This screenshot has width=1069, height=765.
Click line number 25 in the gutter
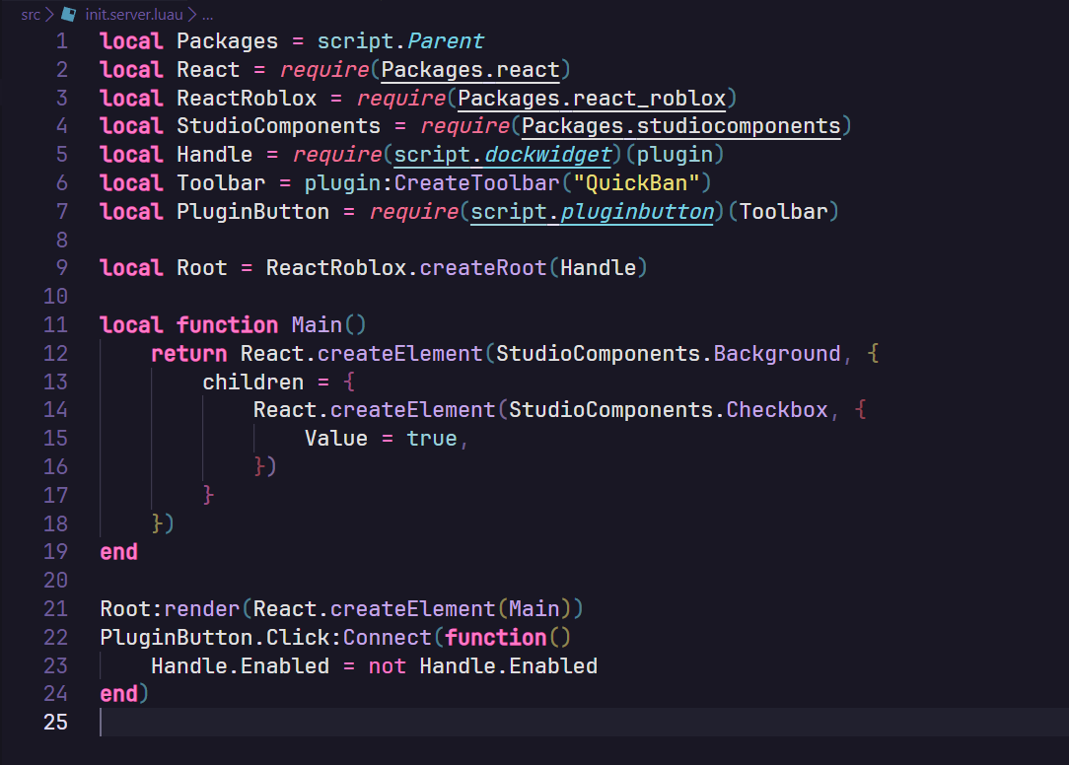click(55, 722)
